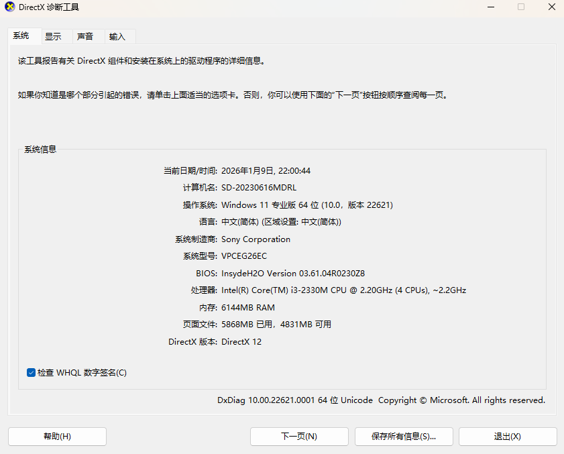The height and width of the screenshot is (454, 564).
Task: Click 保存所有信息(S)... button
Action: pyautogui.click(x=404, y=437)
